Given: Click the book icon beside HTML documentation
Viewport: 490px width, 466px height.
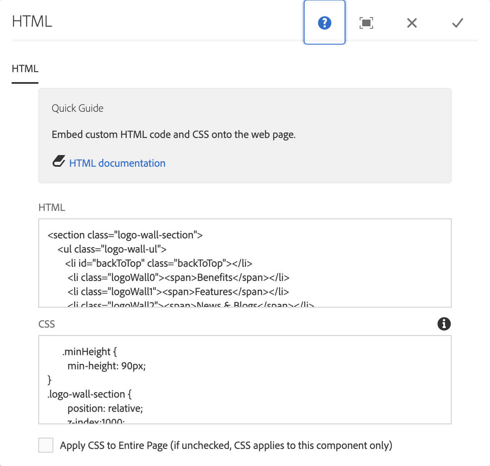Looking at the screenshot, I should tap(59, 162).
